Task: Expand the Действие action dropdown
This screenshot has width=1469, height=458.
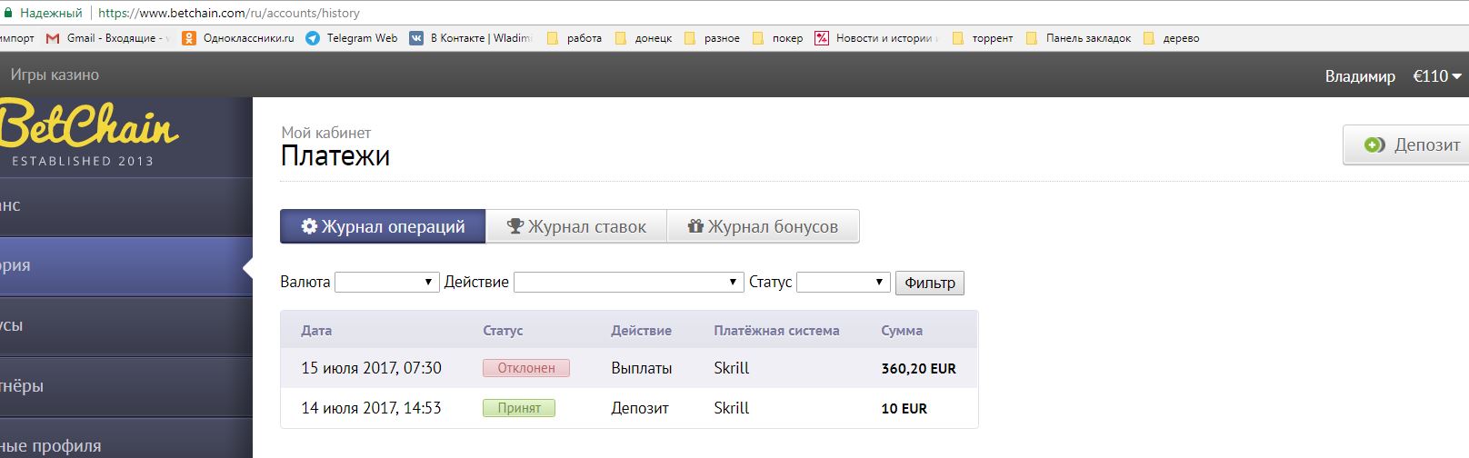Action: pos(628,283)
